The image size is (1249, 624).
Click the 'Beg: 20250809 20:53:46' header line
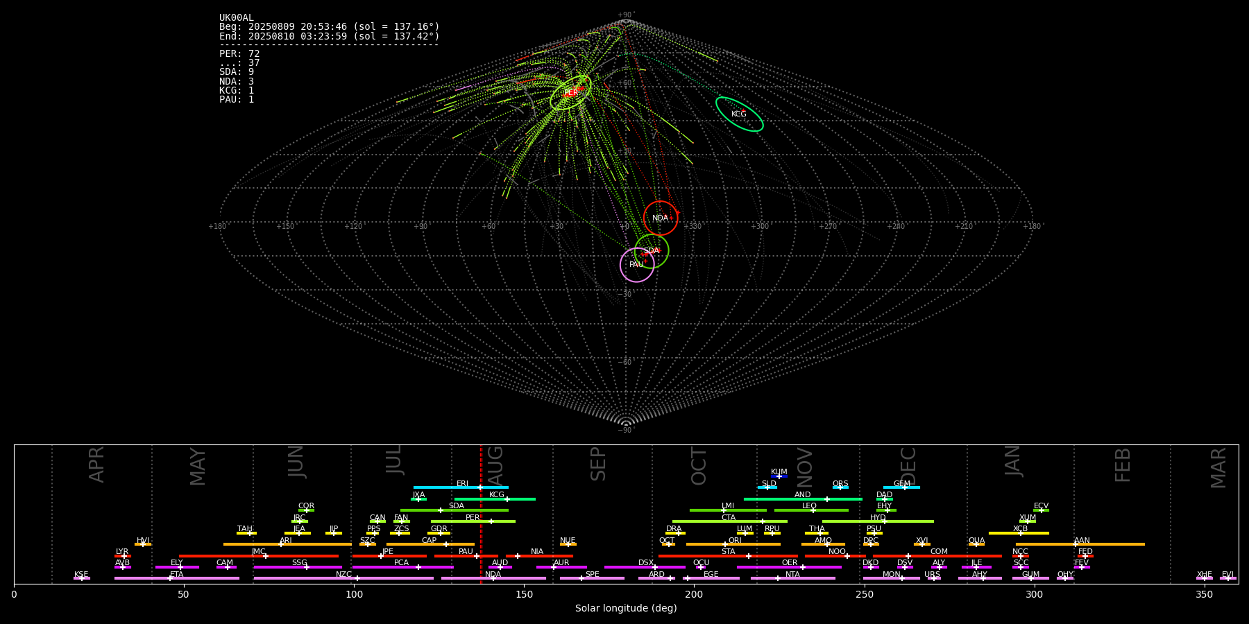(330, 27)
